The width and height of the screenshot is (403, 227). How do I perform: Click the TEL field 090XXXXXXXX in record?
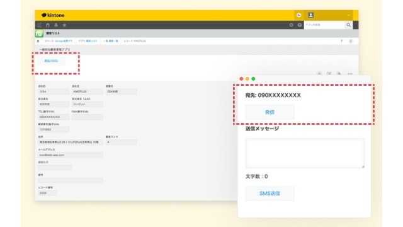54,117
